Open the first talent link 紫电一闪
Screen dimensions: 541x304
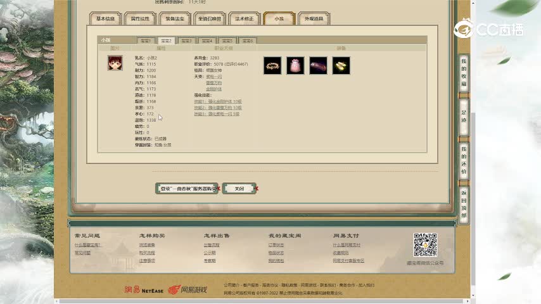pyautogui.click(x=214, y=77)
